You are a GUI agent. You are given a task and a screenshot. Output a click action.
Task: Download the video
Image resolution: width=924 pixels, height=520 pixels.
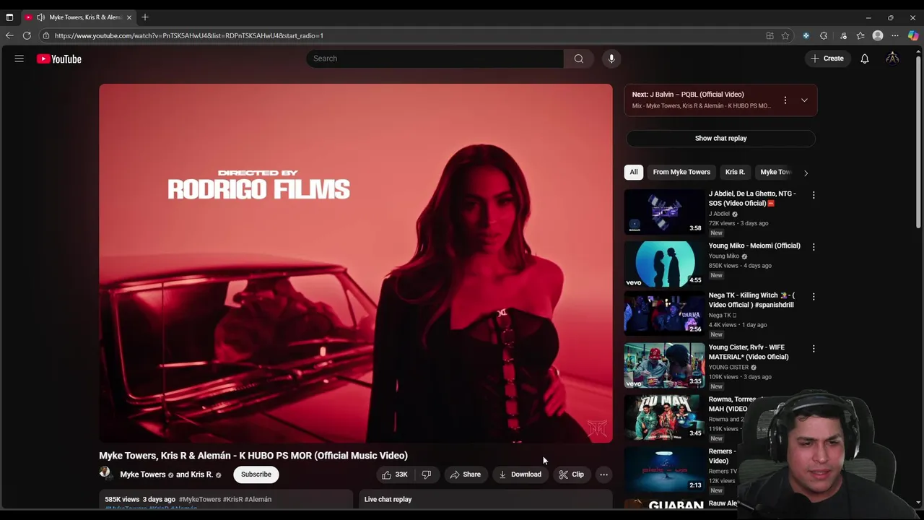(x=520, y=474)
